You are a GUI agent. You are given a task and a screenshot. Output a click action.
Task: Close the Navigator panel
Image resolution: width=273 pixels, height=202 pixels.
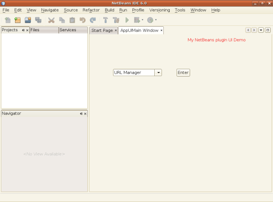[x=85, y=114]
